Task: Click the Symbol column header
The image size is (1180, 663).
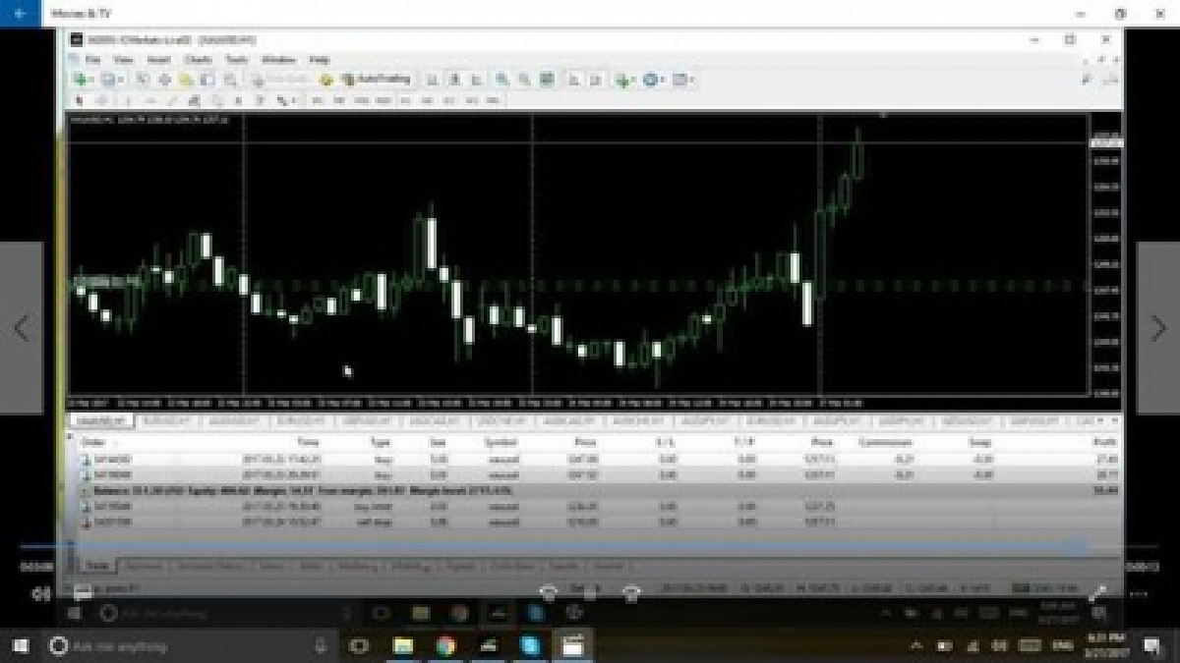Action: [x=500, y=442]
